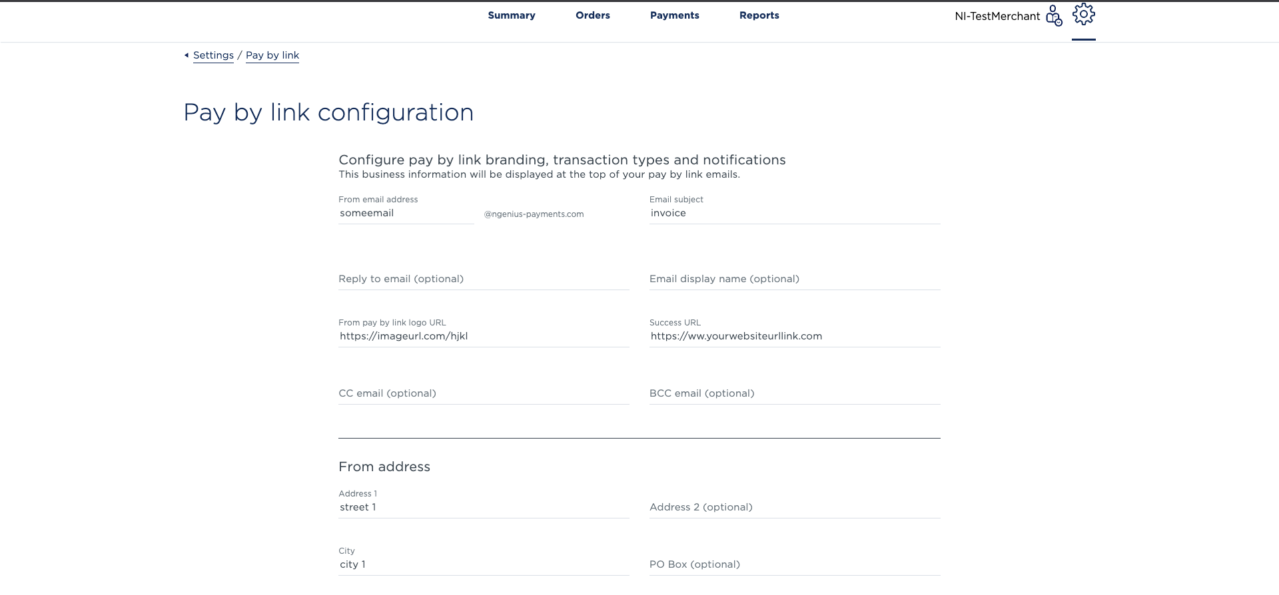Viewport: 1279px width, 595px height.
Task: Edit the Email subject field
Action: pyautogui.click(x=795, y=213)
